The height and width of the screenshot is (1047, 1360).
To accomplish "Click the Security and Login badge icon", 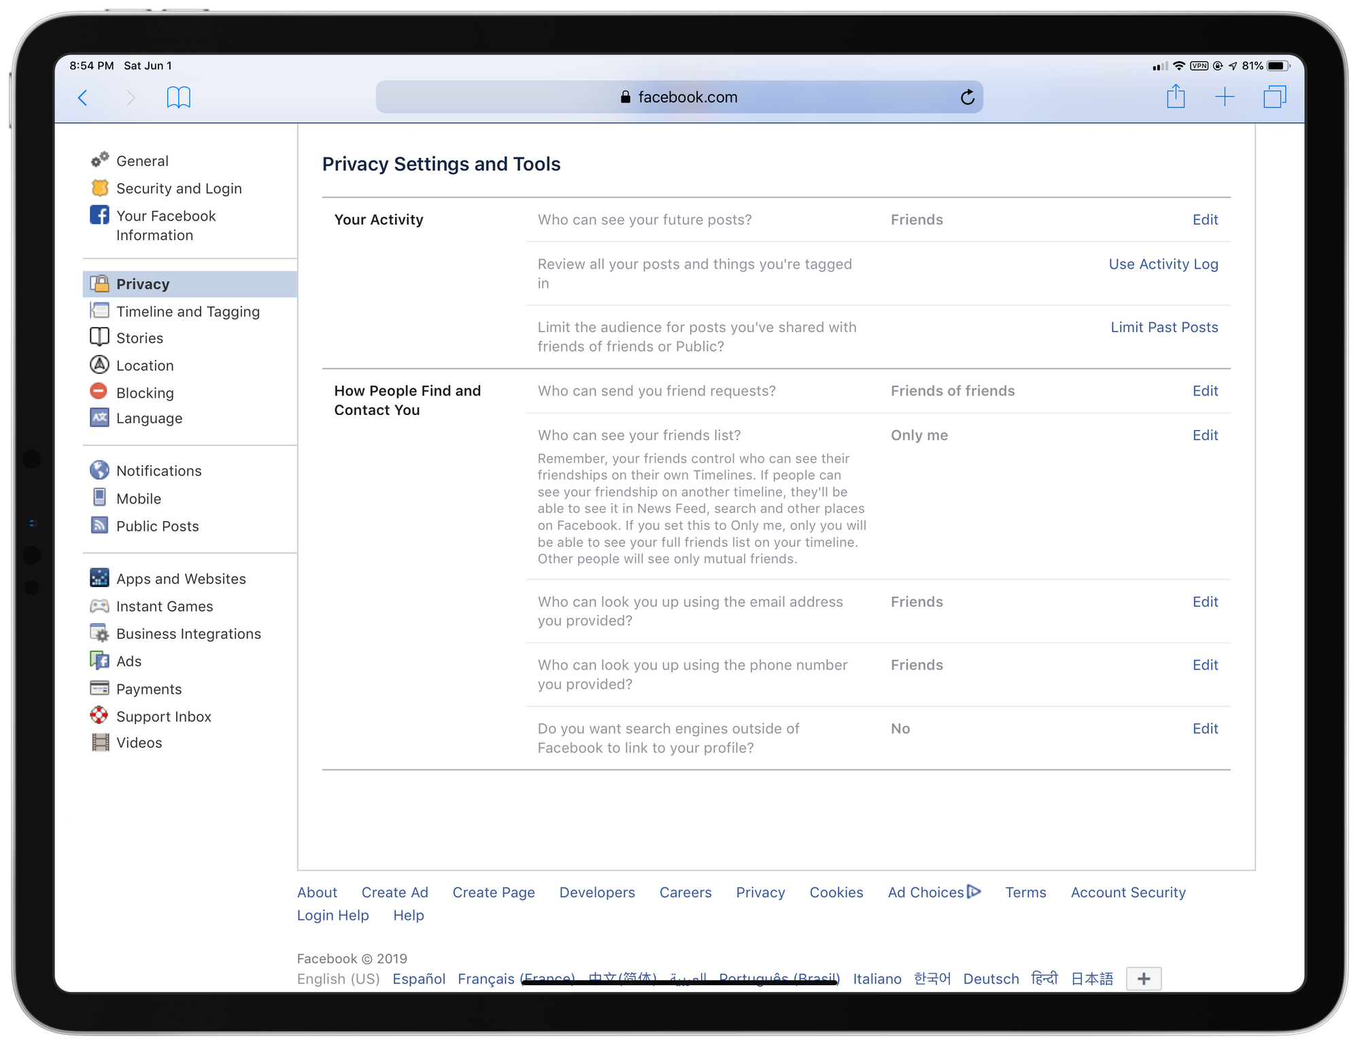I will click(100, 188).
